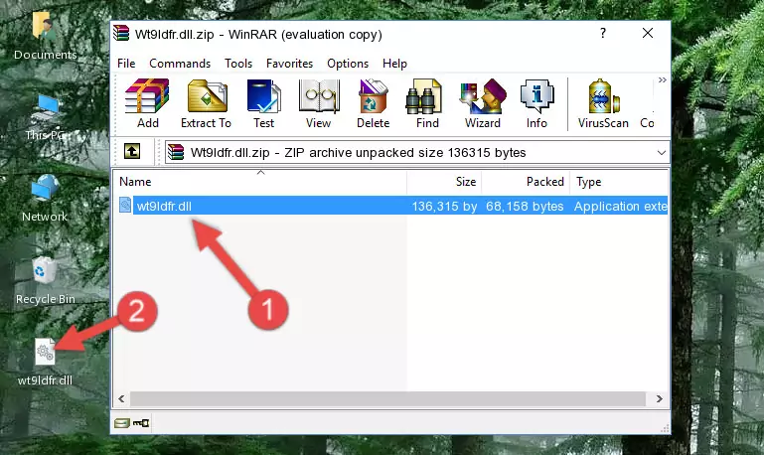Viewport: 764px width, 455px height.
Task: Launch the Wizard tool
Action: [x=483, y=103]
